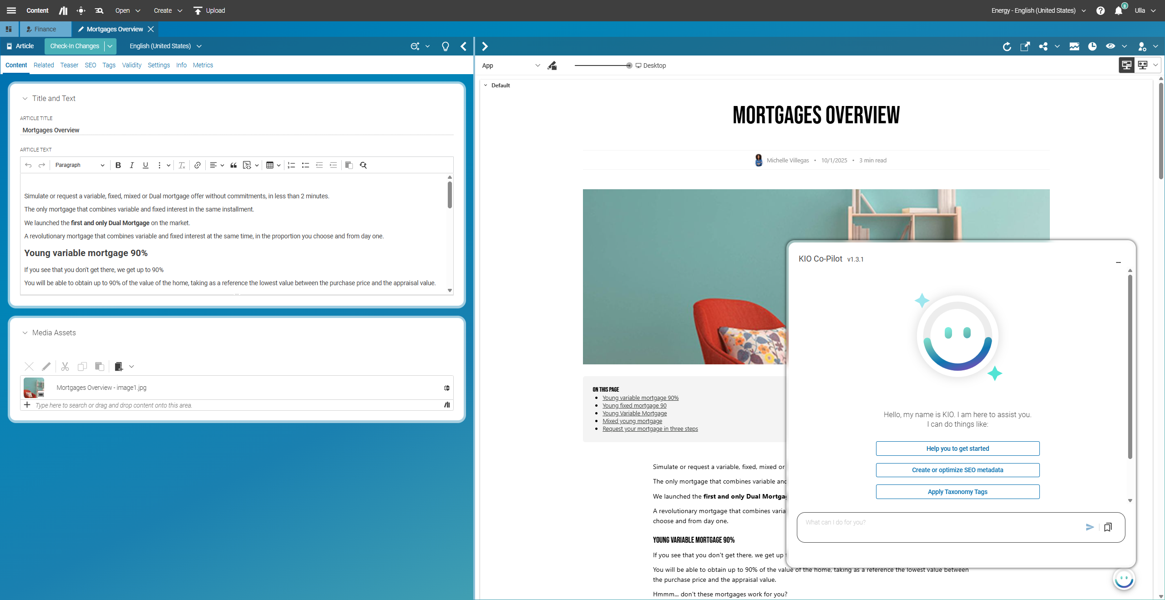This screenshot has width=1165, height=600.
Task: Send the KIO Co-Pilot message
Action: tap(1089, 527)
